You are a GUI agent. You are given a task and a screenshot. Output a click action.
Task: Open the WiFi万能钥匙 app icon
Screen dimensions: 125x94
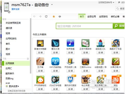55,61
